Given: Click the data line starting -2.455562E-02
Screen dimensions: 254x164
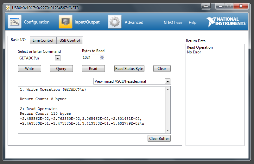Looking at the screenshot, I should 80,119.
